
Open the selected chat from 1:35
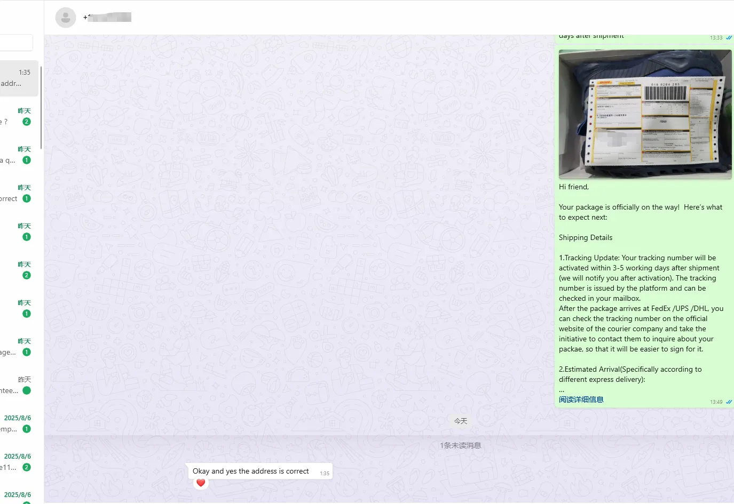click(19, 78)
